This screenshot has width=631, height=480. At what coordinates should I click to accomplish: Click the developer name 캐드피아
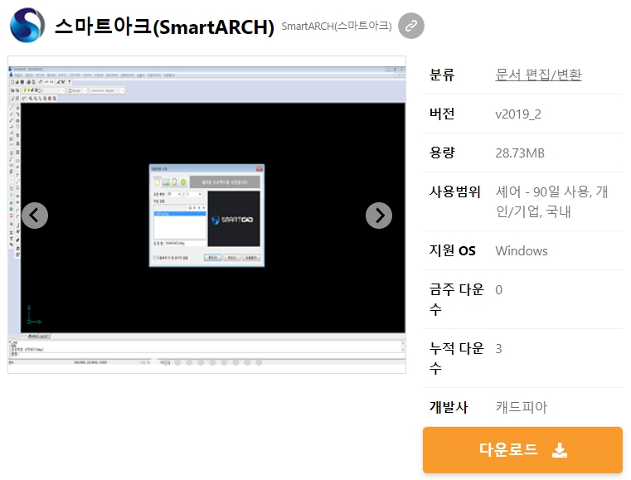pos(522,407)
